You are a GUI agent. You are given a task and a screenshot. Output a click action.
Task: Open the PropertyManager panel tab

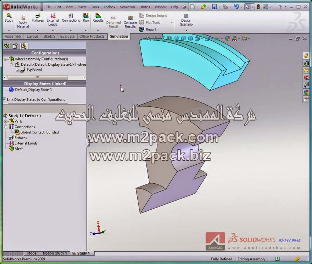15,46
